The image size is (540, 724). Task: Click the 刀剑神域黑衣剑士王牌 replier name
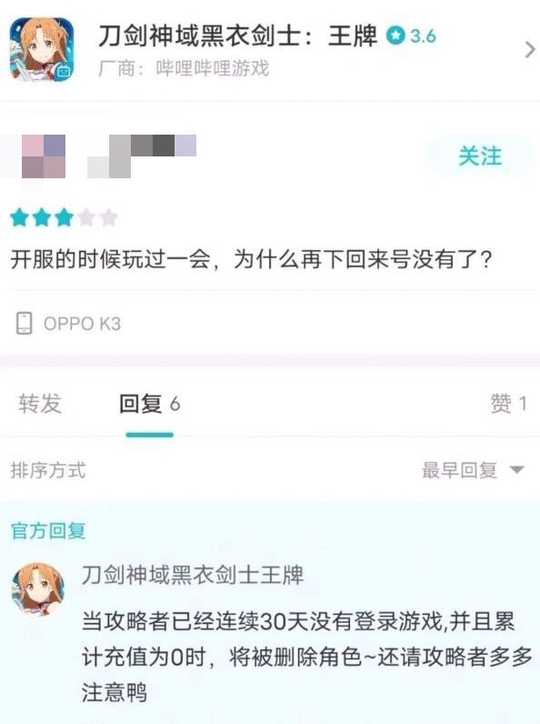pos(193,576)
